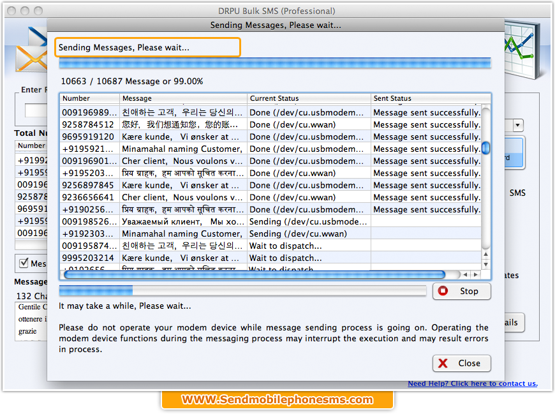Screen dimensions: 555x414
Task: Click the chart graph icon in the main window
Action: click(x=522, y=50)
